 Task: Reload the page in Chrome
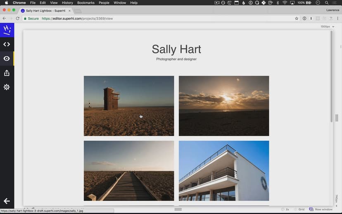pyautogui.click(x=18, y=19)
